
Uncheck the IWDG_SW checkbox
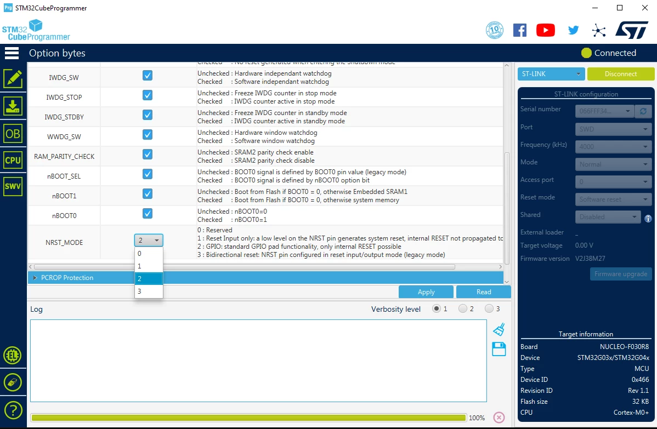pyautogui.click(x=148, y=76)
